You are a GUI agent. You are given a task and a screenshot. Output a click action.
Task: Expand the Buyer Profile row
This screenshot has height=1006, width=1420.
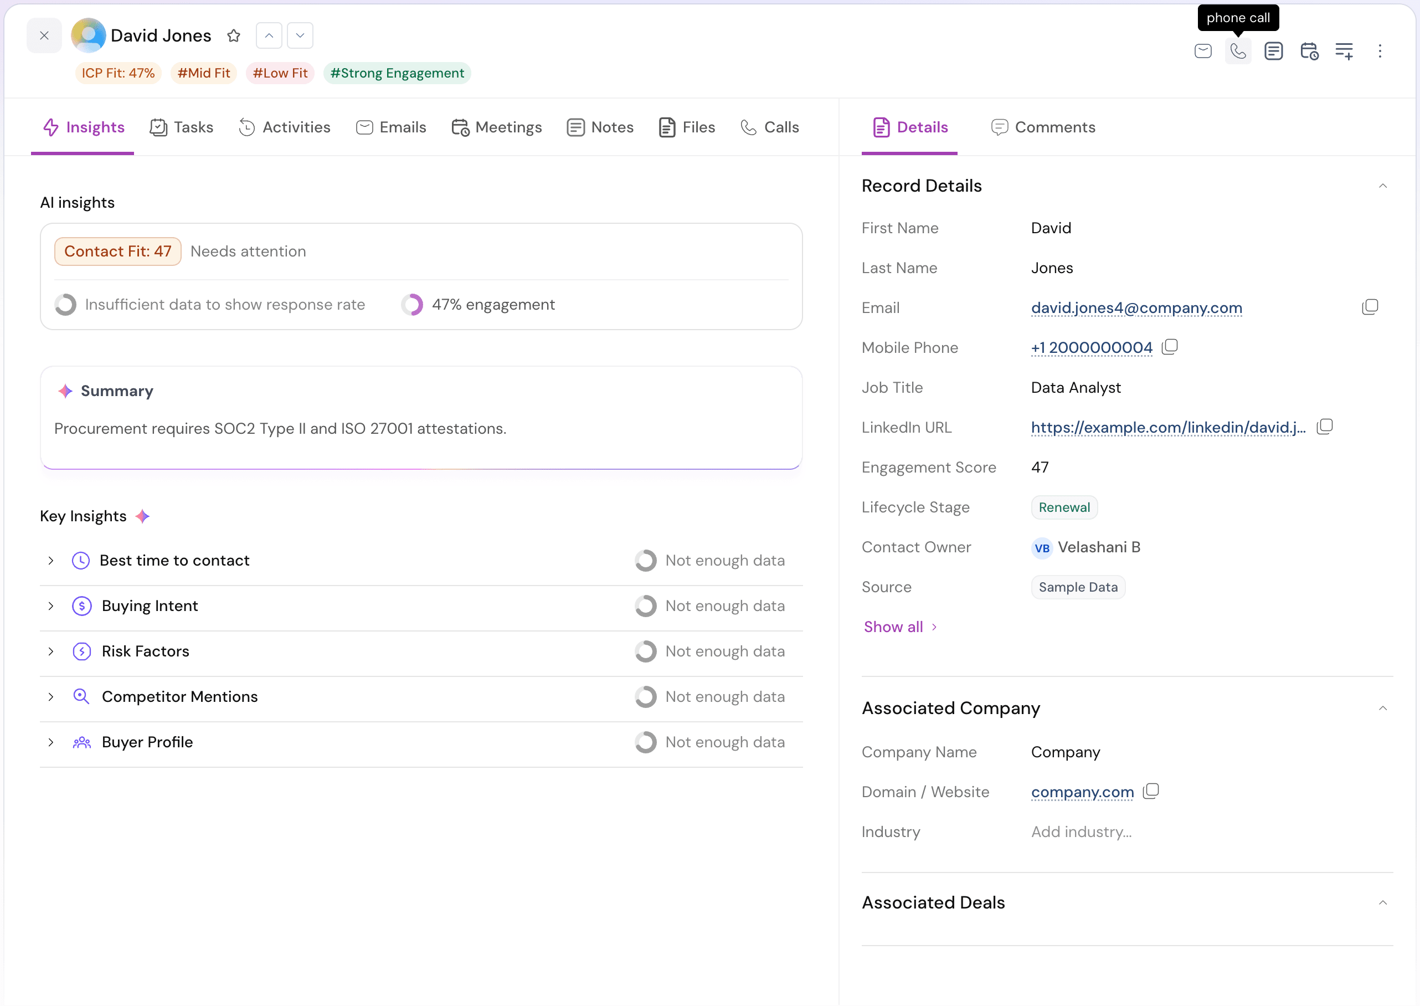51,742
